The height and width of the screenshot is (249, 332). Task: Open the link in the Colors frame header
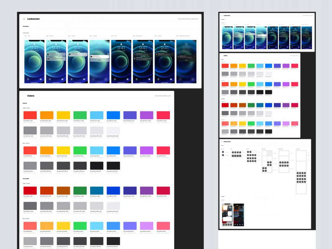click(163, 96)
